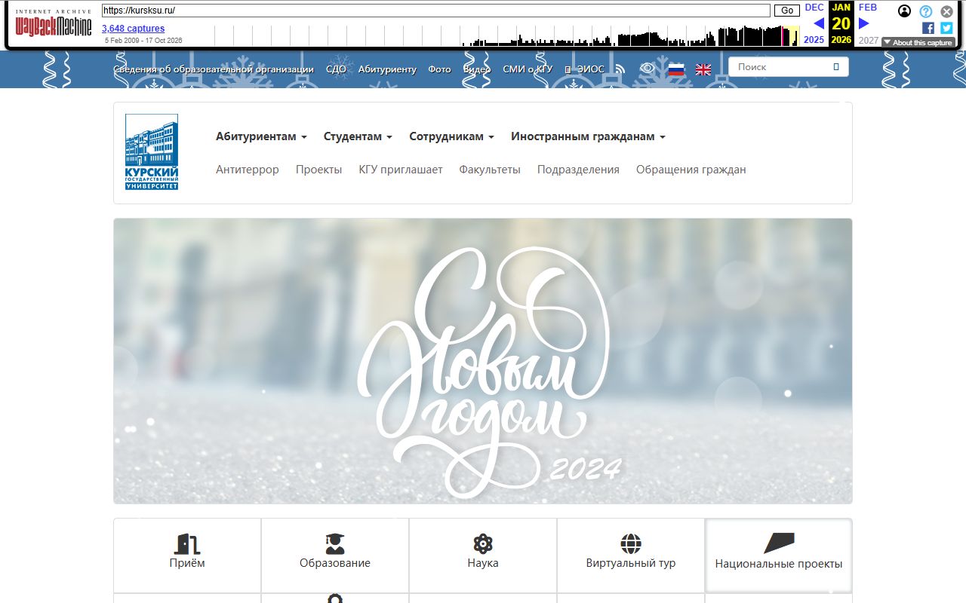Open the Образование graduate icon tile

pos(335,556)
